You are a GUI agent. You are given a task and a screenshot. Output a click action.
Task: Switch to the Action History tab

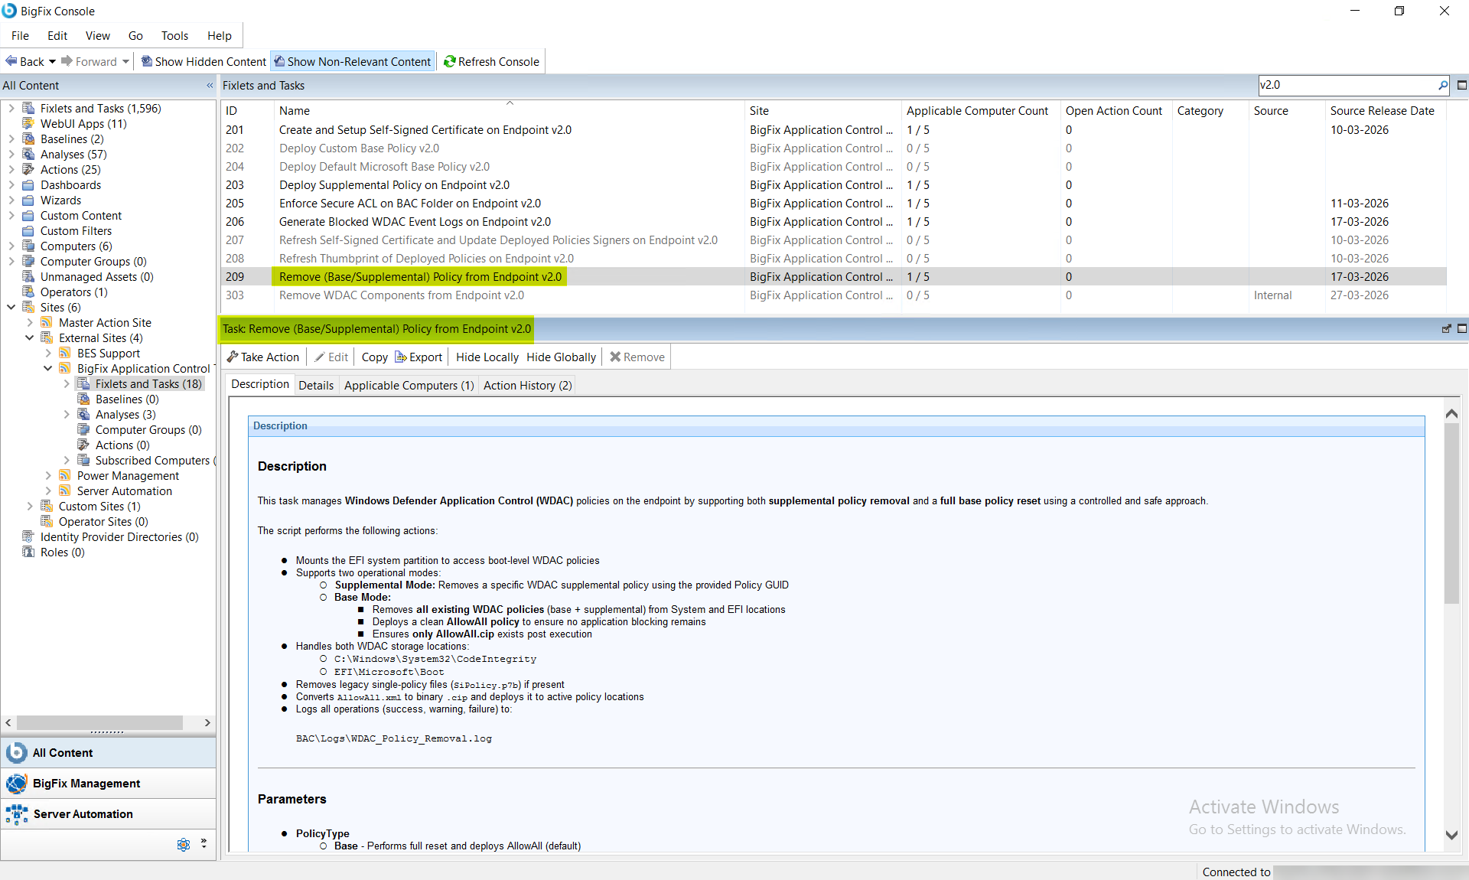coord(527,385)
